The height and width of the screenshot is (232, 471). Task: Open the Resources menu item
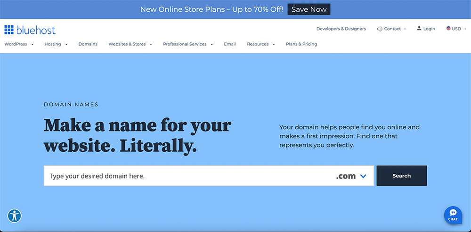[x=258, y=44]
